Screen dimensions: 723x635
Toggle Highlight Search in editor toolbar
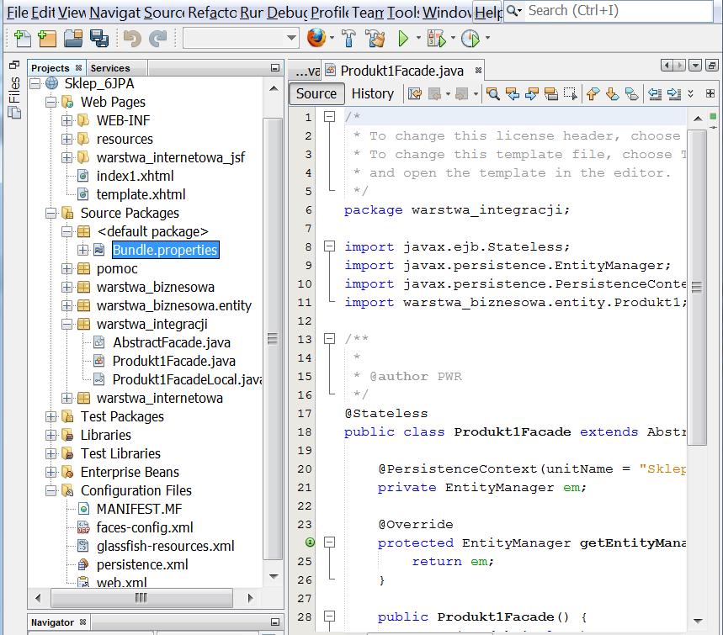coord(550,94)
